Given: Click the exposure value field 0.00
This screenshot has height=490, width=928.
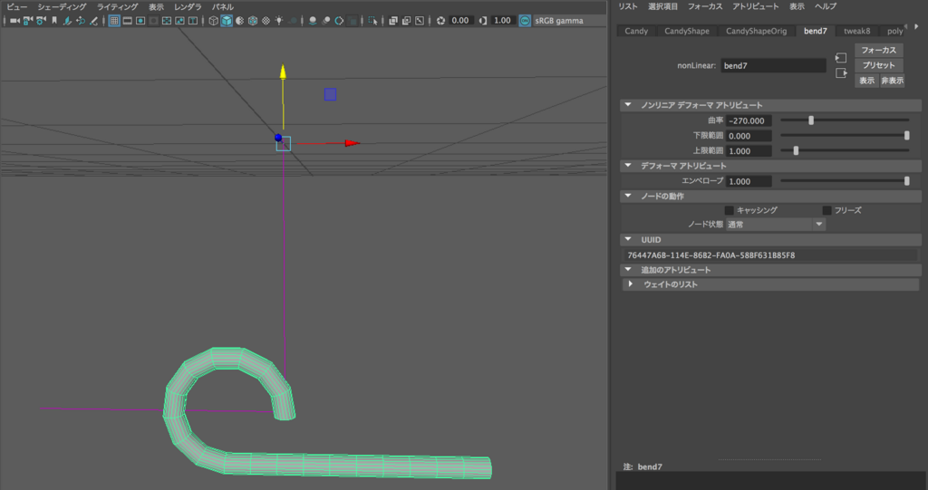Looking at the screenshot, I should click(x=460, y=21).
